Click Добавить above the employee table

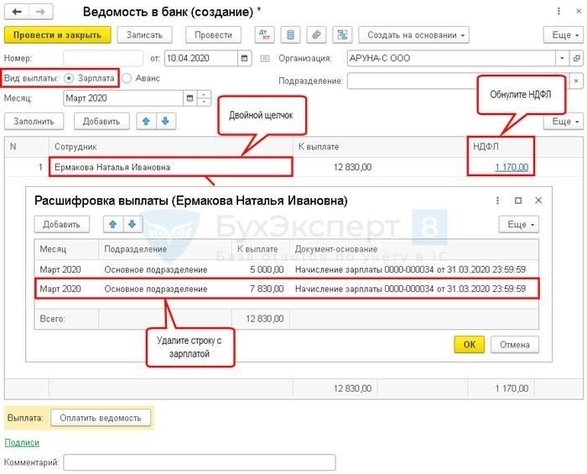click(x=101, y=122)
